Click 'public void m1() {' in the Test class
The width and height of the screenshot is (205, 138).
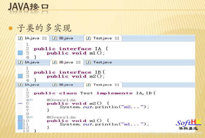tap(78, 121)
